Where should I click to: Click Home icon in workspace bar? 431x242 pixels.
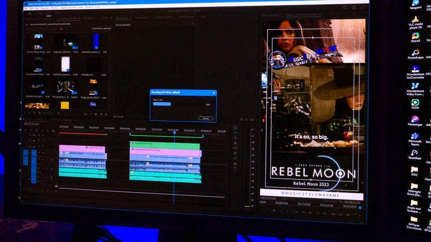(30, 13)
